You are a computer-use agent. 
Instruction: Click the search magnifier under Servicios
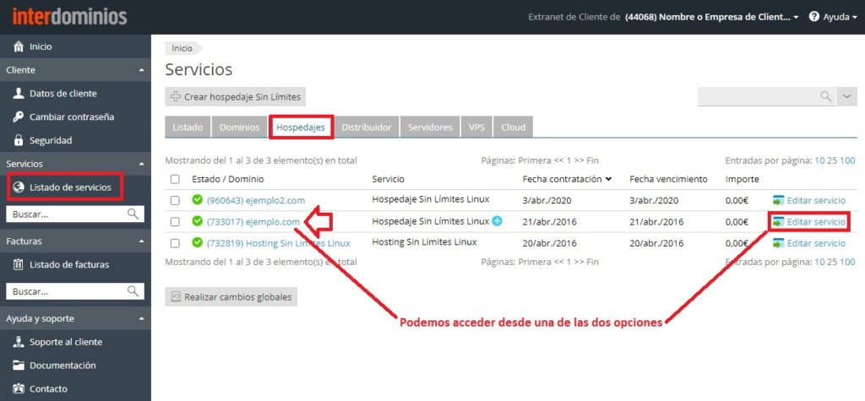pyautogui.click(x=133, y=214)
